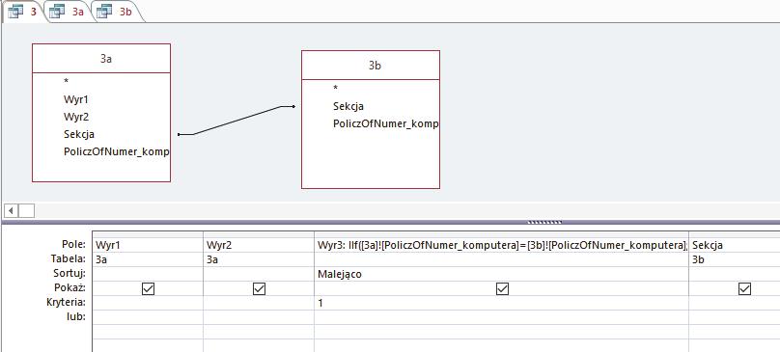The image size is (780, 352).
Task: Uncheck the Pokaż checkbox for Wyr2 column
Action: coord(259,288)
